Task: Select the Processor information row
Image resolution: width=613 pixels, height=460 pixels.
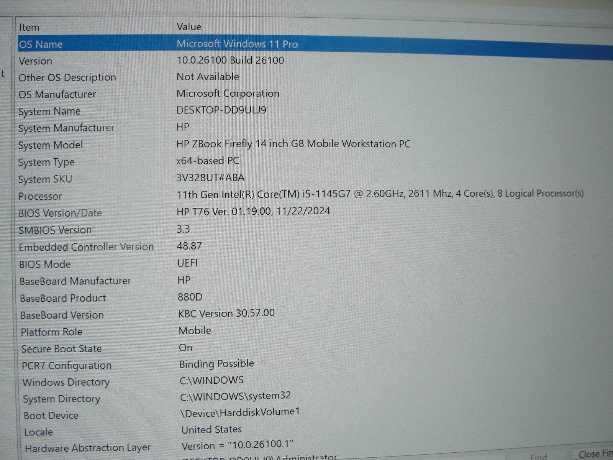Action: [115, 195]
